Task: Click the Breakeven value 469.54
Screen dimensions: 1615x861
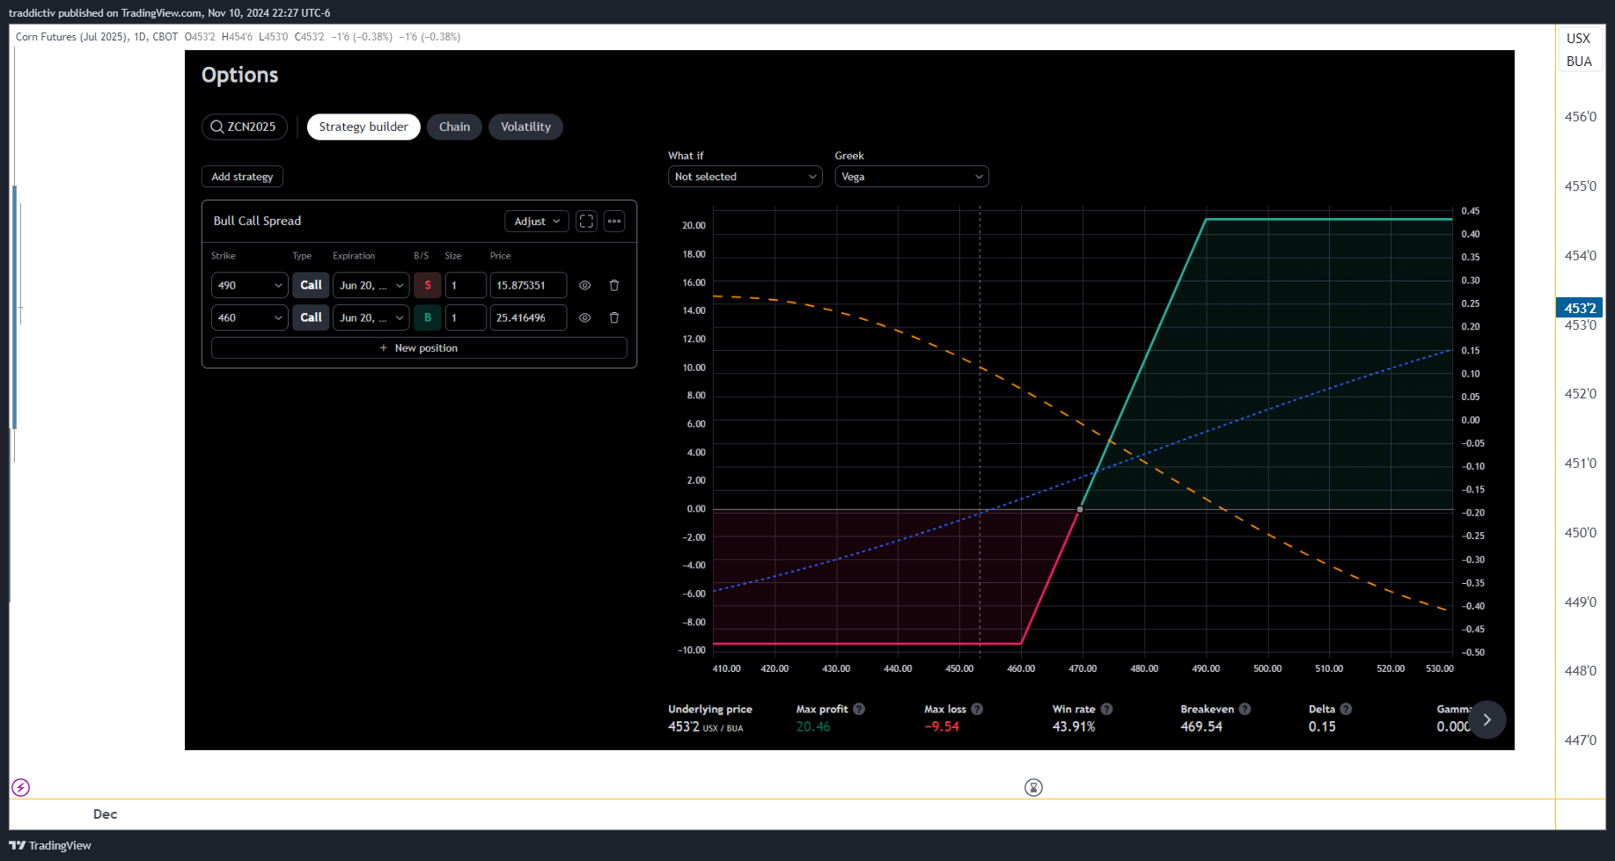Action: pos(1201,726)
